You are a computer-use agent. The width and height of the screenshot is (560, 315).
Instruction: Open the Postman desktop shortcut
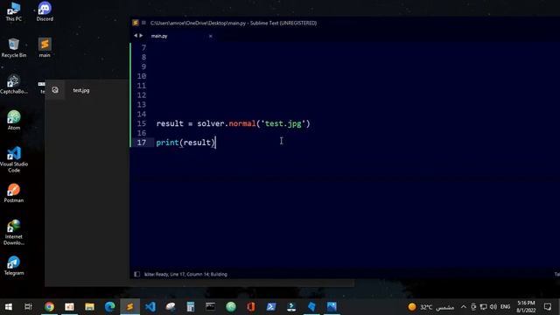pyautogui.click(x=14, y=192)
